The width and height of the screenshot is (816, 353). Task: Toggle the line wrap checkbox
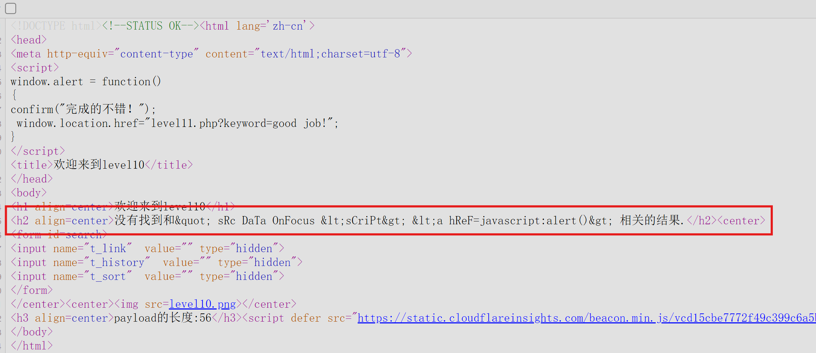point(11,8)
